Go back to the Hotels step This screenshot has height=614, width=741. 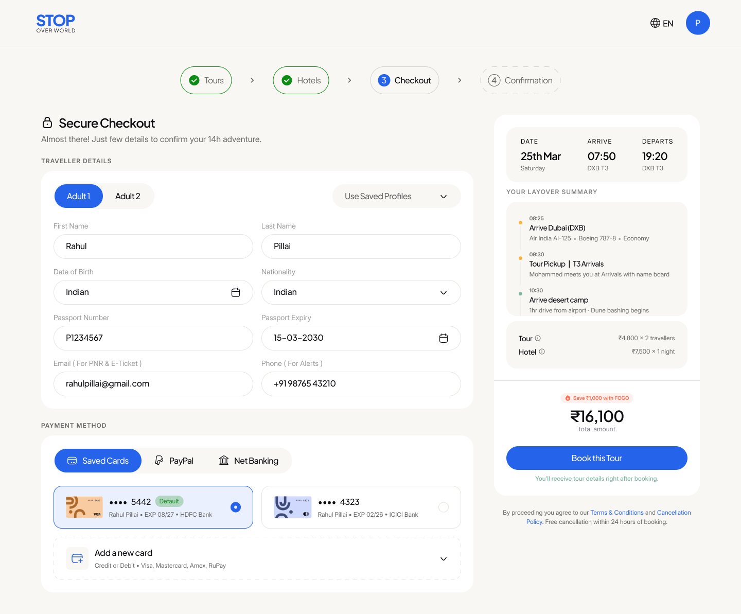tap(301, 80)
